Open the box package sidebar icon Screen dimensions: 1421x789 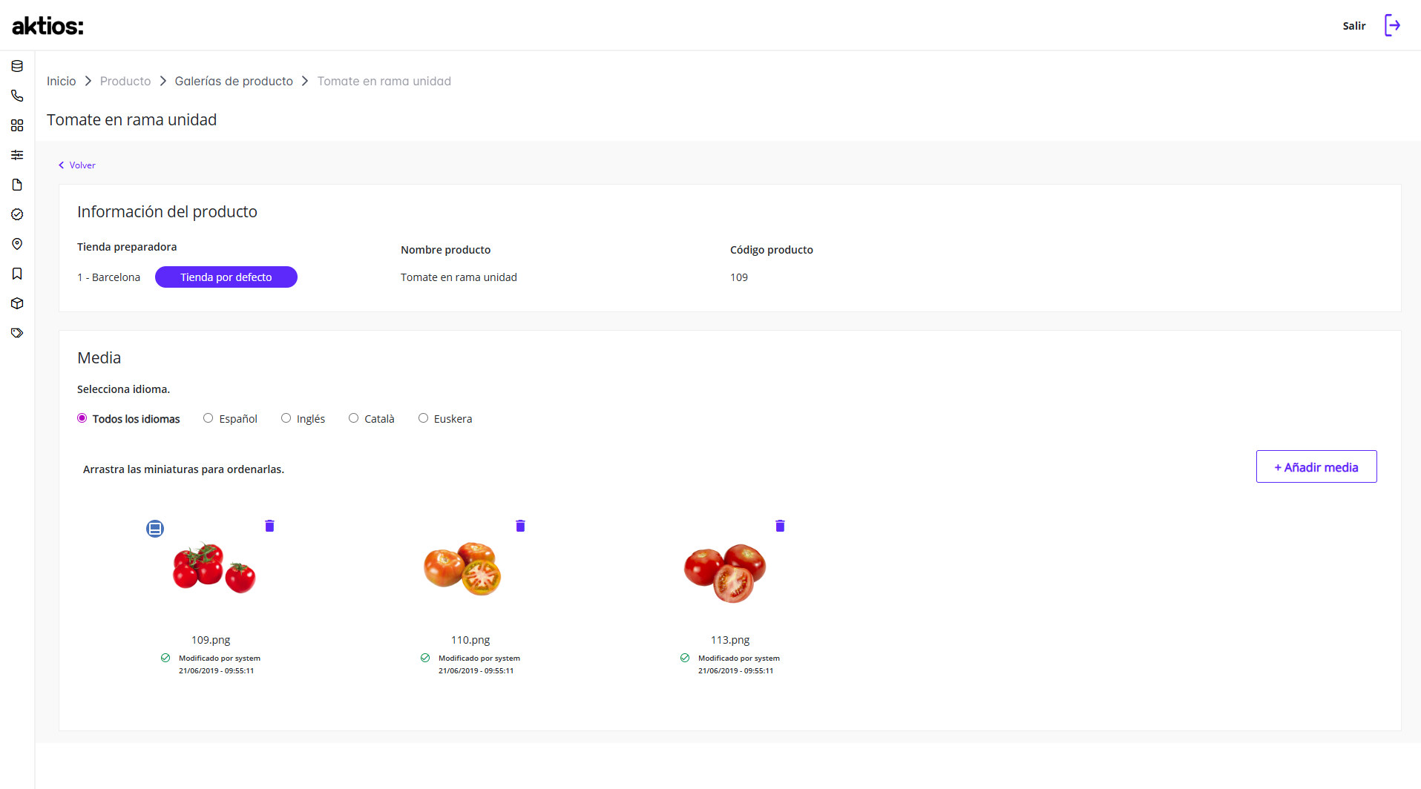[17, 303]
